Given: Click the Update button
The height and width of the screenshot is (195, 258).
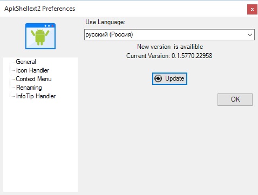Looking at the screenshot, I should coord(169,78).
